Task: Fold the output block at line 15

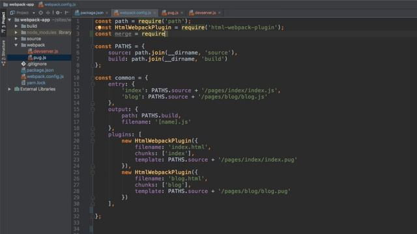Action: pos(93,109)
